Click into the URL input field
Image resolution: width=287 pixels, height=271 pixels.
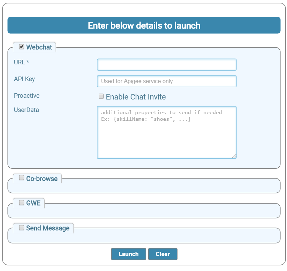(x=166, y=65)
